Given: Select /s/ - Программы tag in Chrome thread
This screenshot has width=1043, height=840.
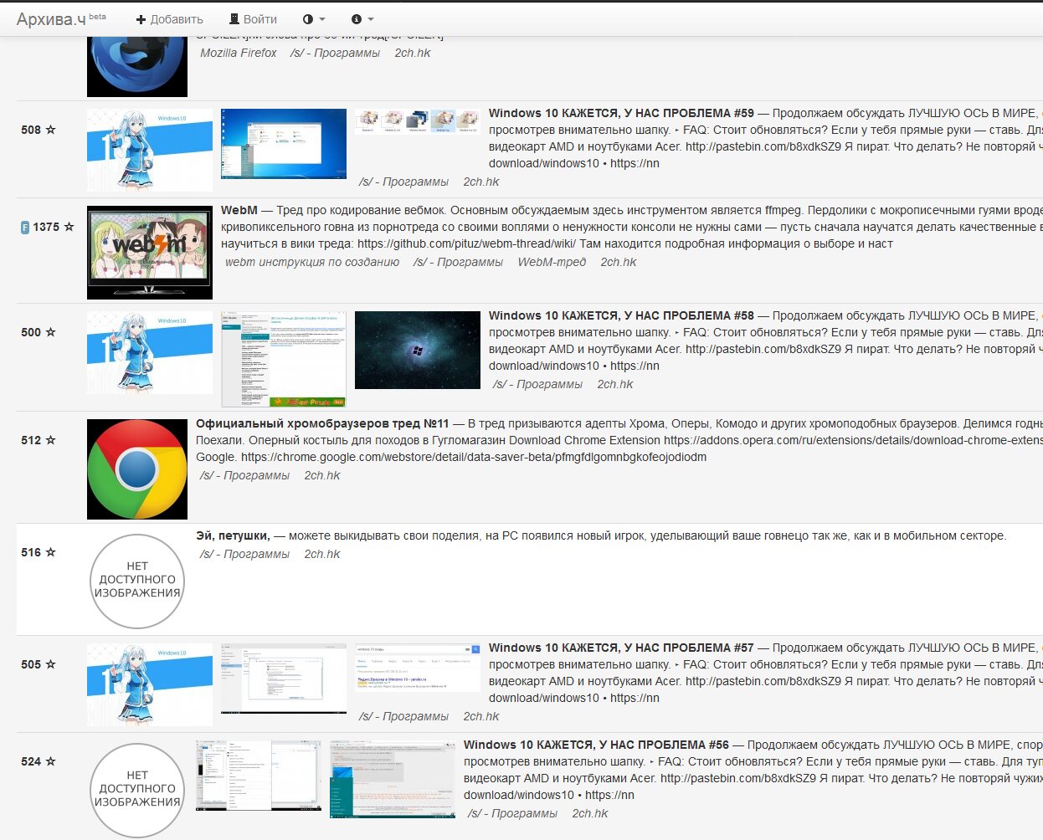Looking at the screenshot, I should pyautogui.click(x=244, y=475).
